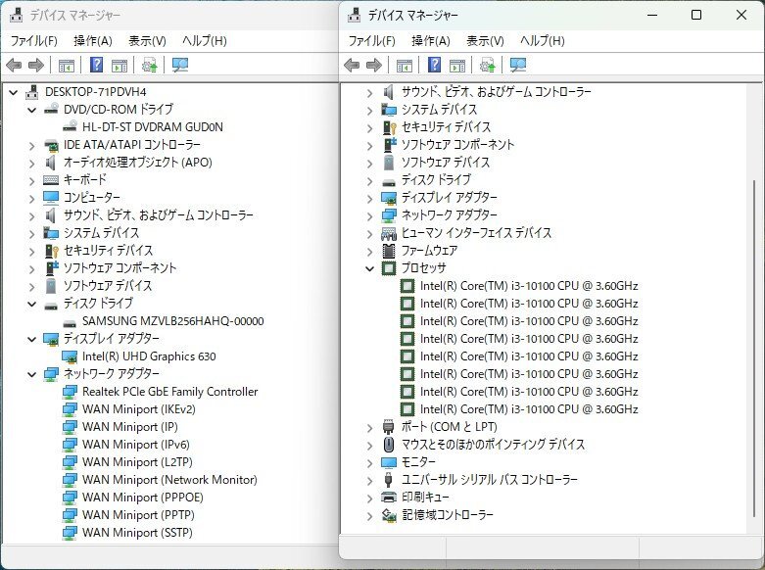The height and width of the screenshot is (570, 765).
Task: Collapse ネットワーク アダプター node in left window
Action: click(31, 374)
